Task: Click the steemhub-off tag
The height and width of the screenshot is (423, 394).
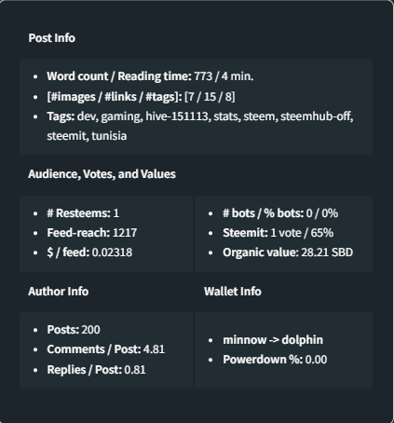Action: [x=317, y=116]
